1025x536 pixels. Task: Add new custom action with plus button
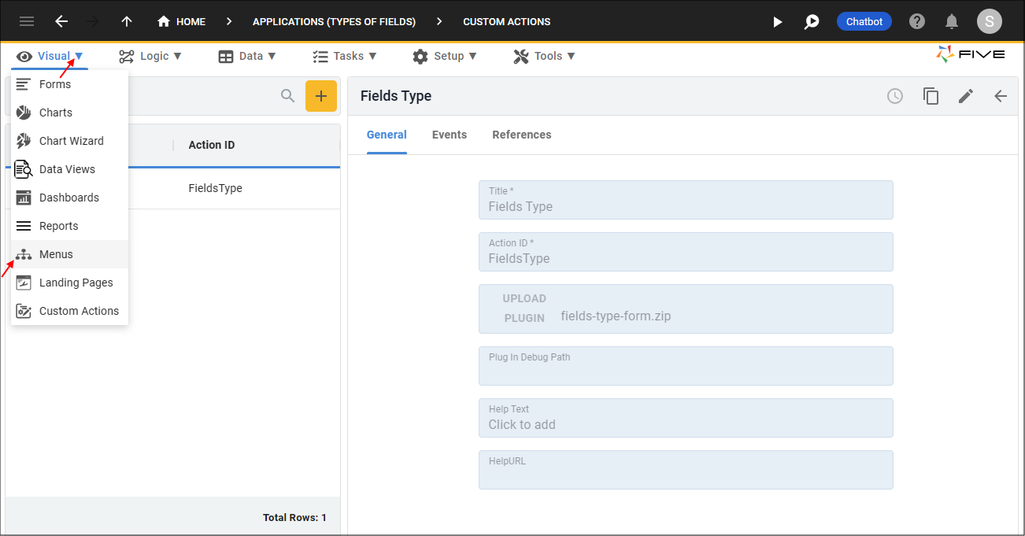(x=321, y=96)
